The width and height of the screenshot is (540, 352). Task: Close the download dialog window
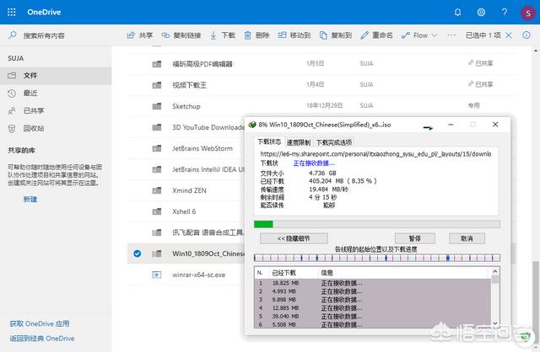click(x=495, y=125)
